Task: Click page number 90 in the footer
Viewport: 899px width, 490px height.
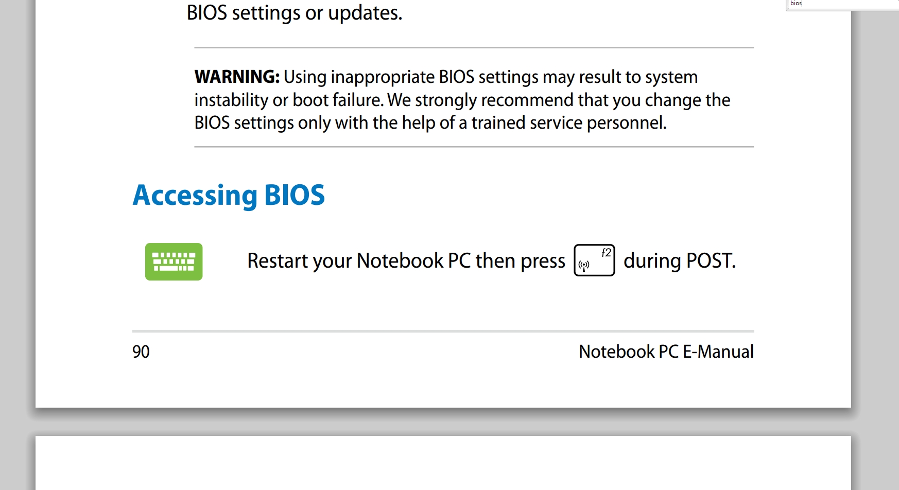Action: [x=141, y=352]
